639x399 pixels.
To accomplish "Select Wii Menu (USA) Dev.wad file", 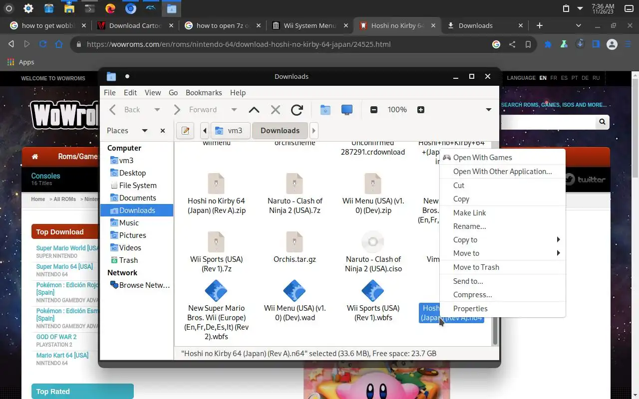I will (x=295, y=301).
